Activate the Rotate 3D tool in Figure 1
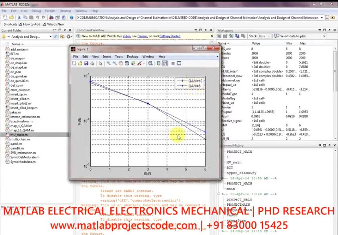This screenshot has width=338, height=235. point(126,63)
